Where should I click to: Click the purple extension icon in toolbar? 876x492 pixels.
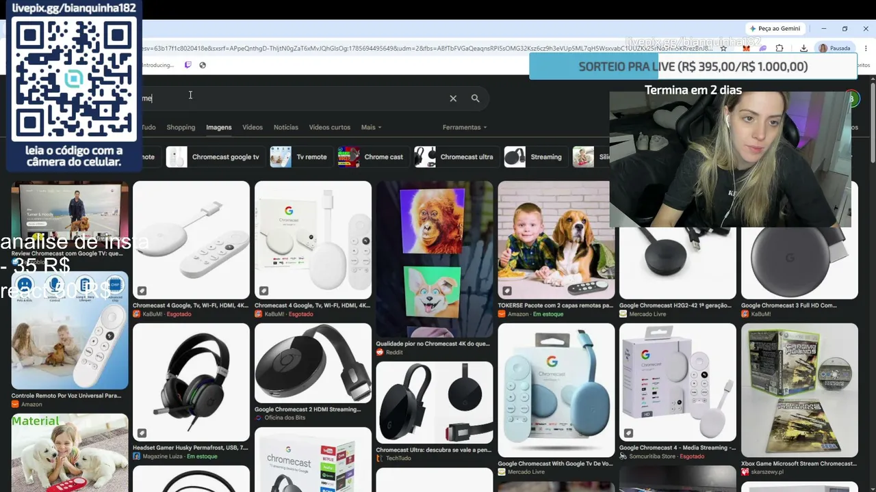763,48
